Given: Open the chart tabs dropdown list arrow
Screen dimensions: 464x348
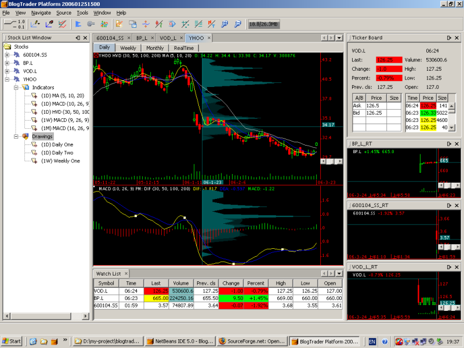Looking at the screenshot, I should tap(339, 38).
